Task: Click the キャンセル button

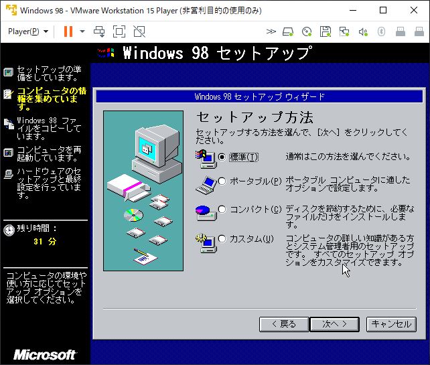Action: tap(391, 324)
